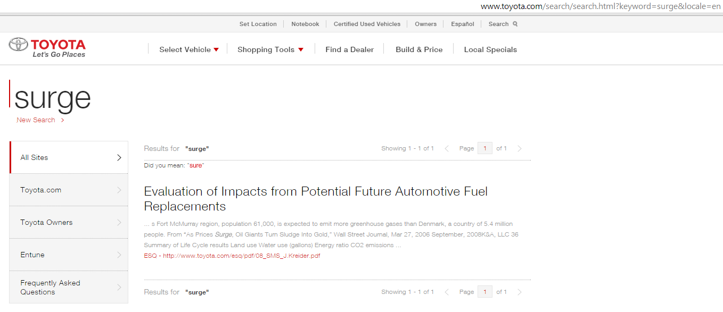723x312 pixels.
Task: Click the New Search arrow icon
Action: (x=62, y=120)
